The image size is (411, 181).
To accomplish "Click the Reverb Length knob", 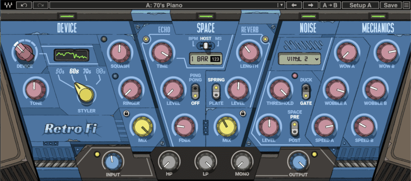I will pyautogui.click(x=249, y=52).
